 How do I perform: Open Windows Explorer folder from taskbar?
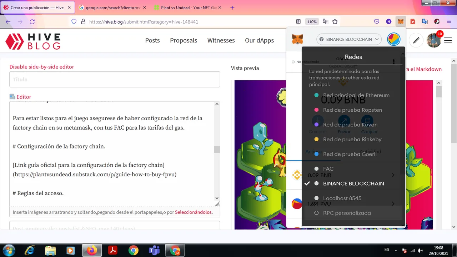point(50,251)
